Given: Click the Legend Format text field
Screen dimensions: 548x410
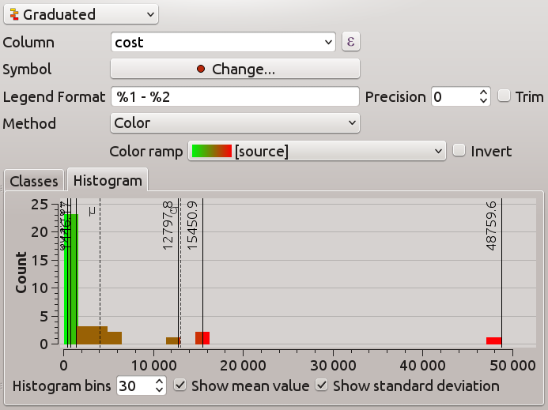Looking at the screenshot, I should pyautogui.click(x=235, y=96).
